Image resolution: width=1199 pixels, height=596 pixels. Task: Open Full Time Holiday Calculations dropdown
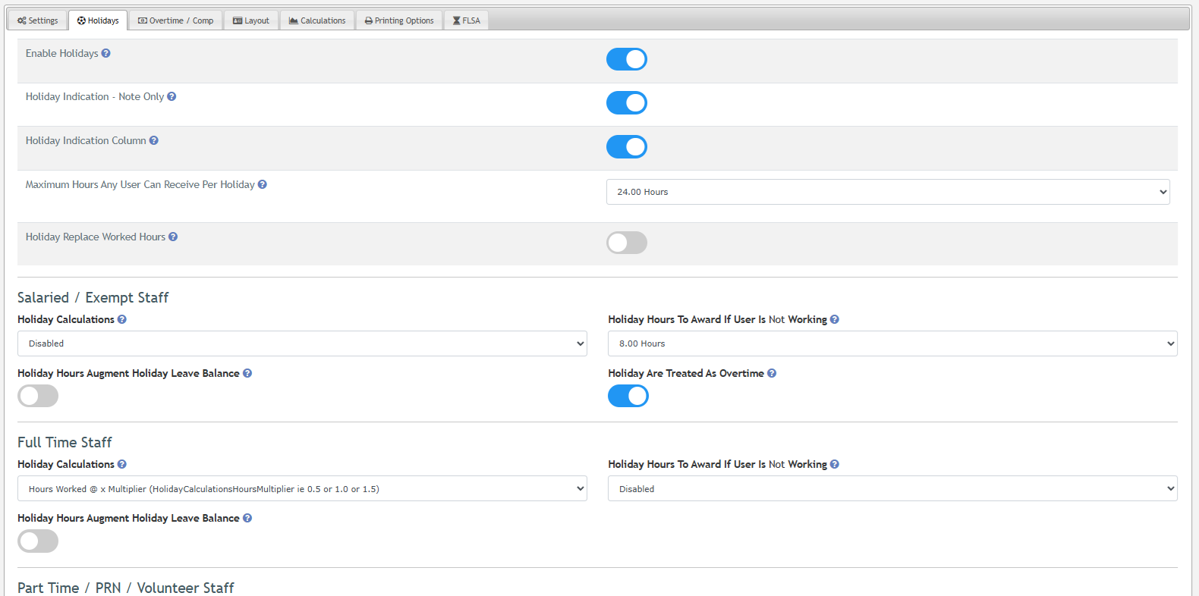302,489
